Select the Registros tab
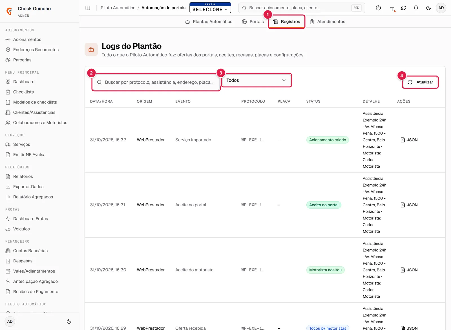The image size is (451, 330). (287, 22)
